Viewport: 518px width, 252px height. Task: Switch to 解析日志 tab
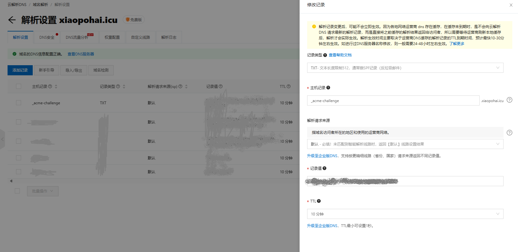pyautogui.click(x=169, y=37)
